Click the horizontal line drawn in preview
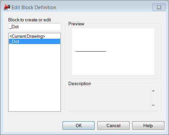This screenshot has height=135, width=169. click(91, 51)
